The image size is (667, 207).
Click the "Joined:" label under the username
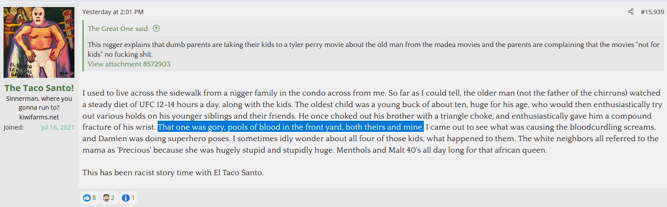[x=14, y=127]
